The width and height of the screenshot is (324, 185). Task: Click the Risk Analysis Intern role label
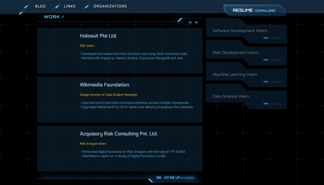point(93,143)
